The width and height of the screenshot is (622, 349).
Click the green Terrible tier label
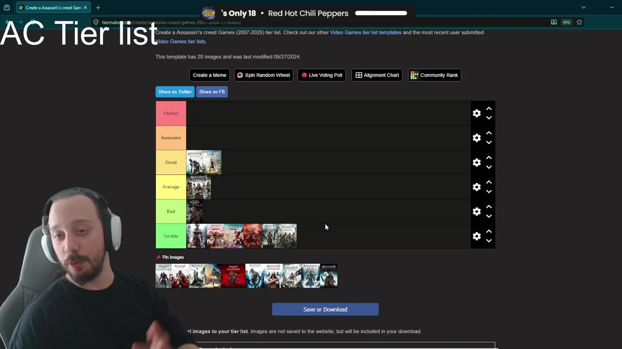point(171,236)
